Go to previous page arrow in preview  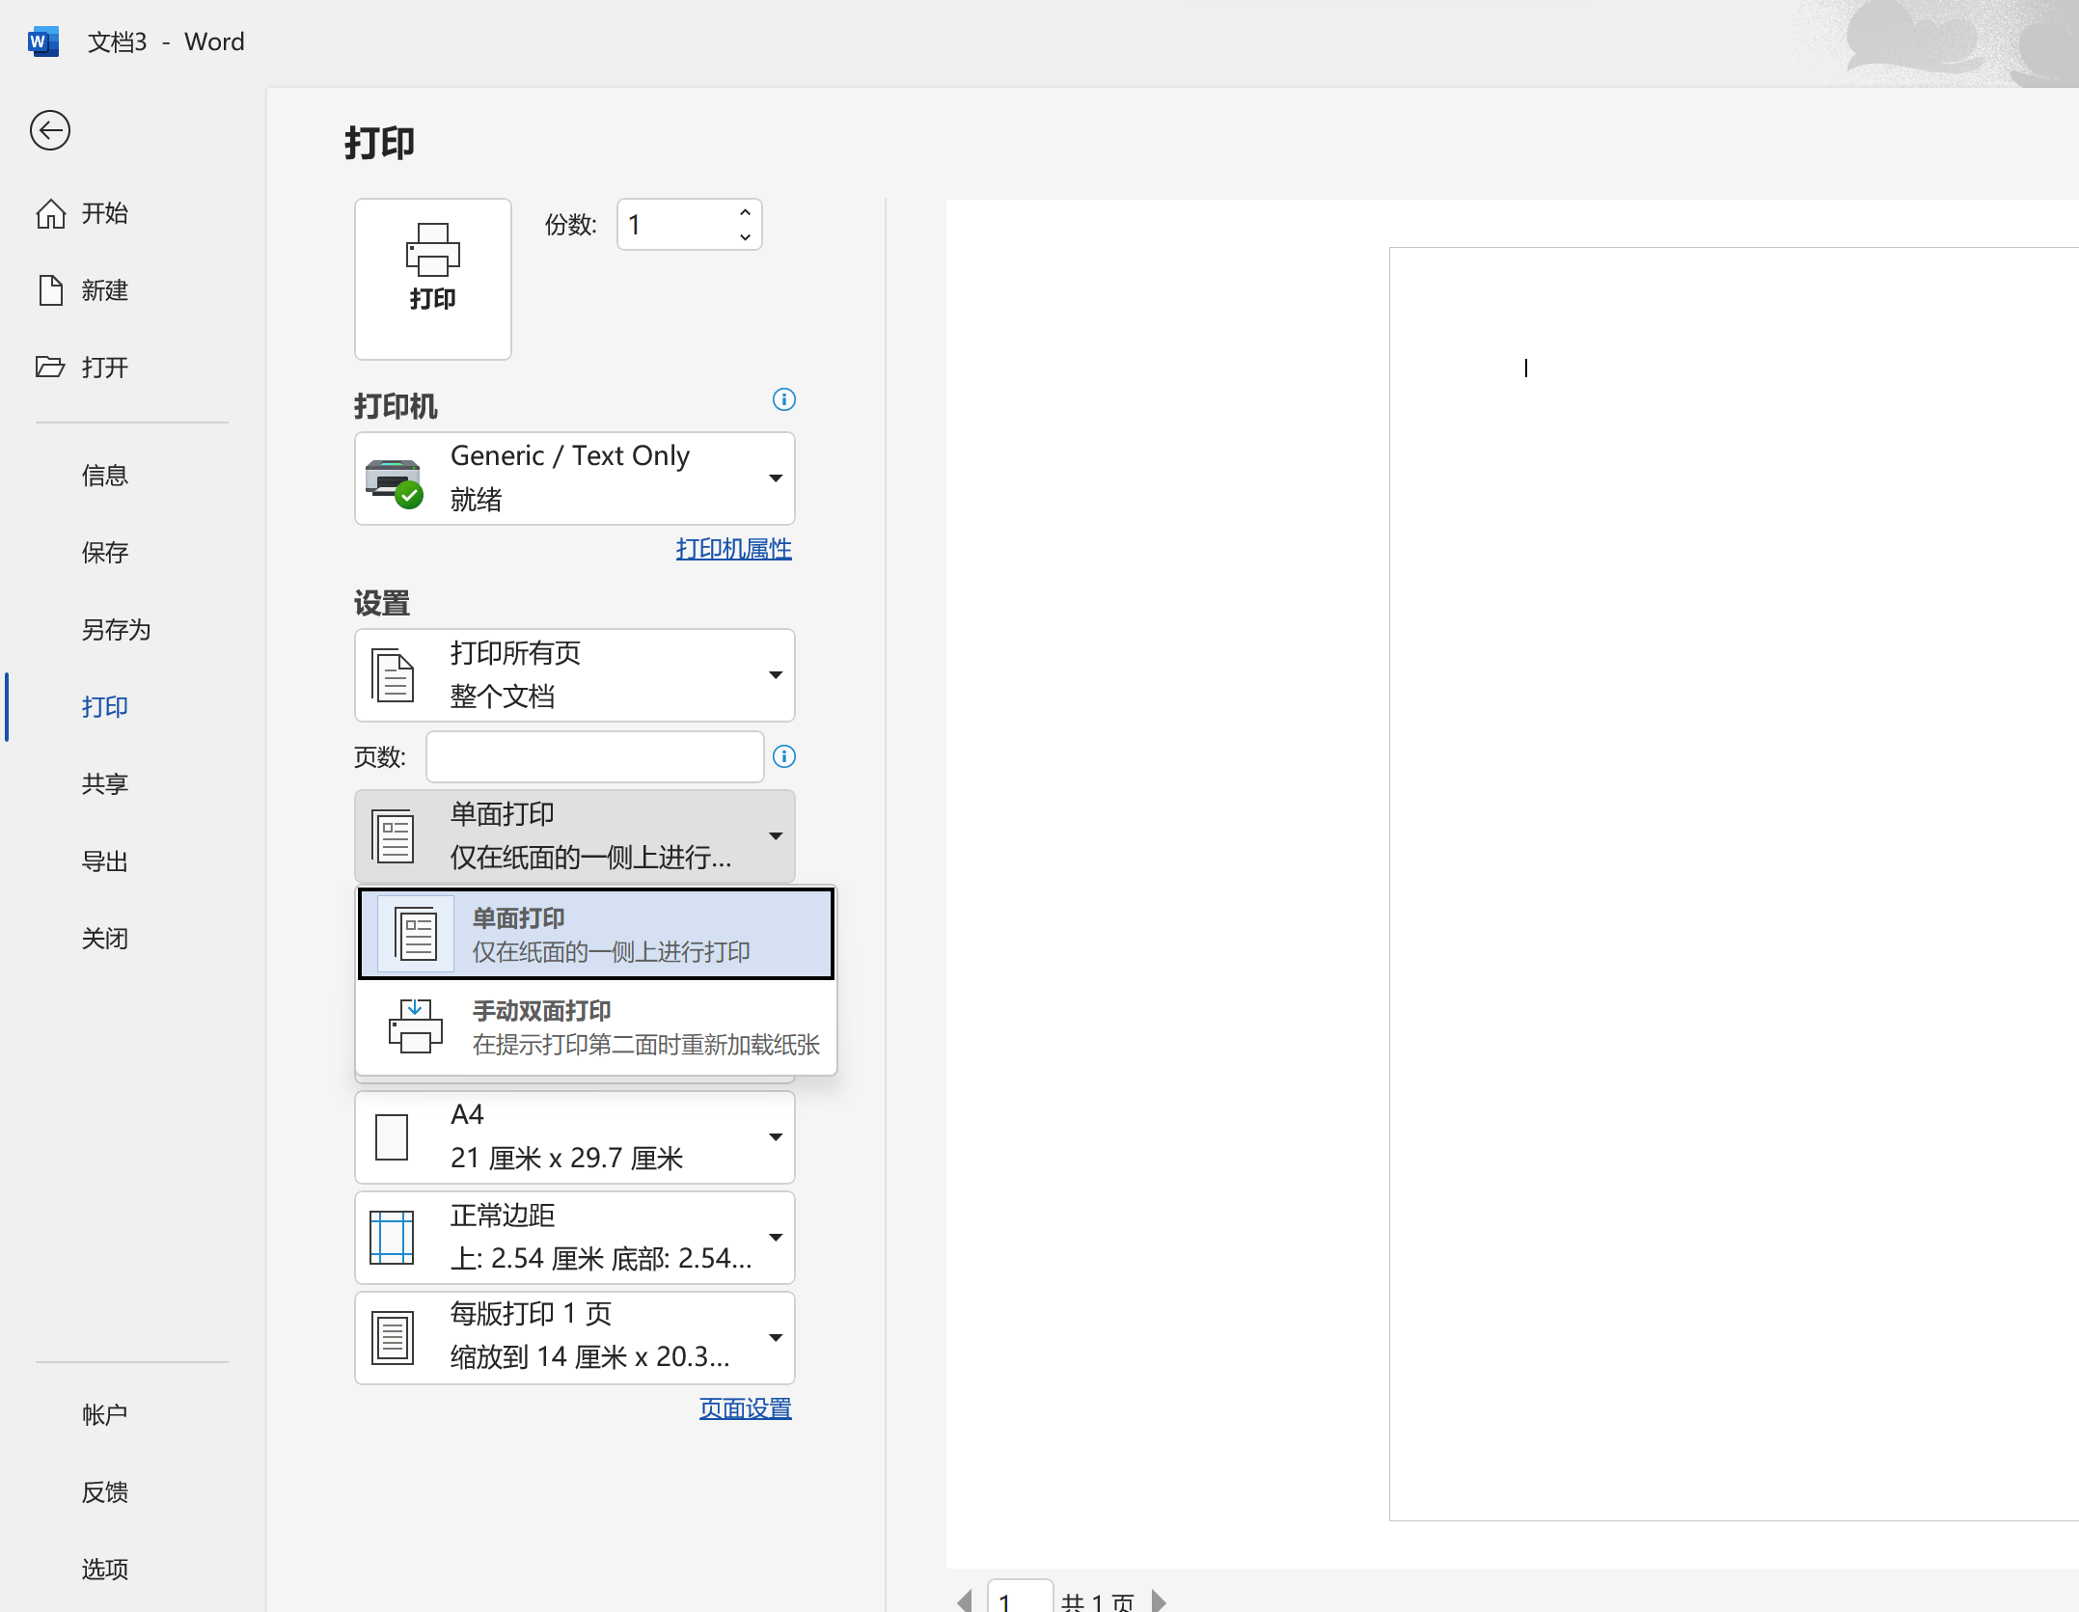[x=964, y=1599]
